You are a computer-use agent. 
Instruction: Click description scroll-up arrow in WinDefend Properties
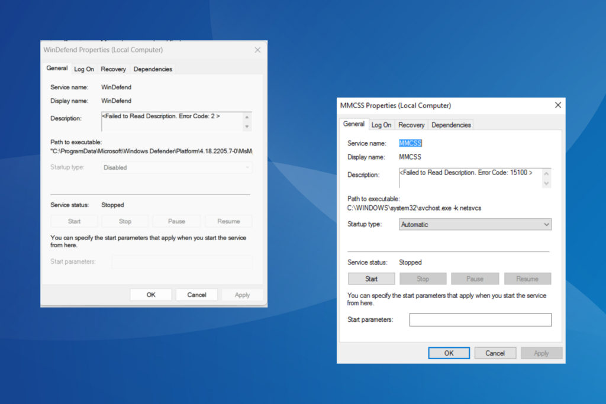click(247, 117)
